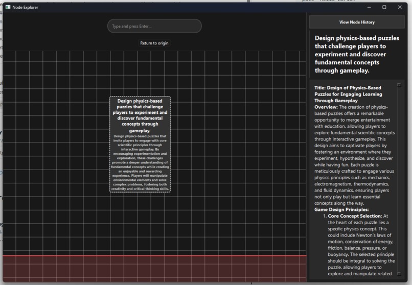Click the 'Game Design Principles:' heading
This screenshot has width=412, height=285.
pyautogui.click(x=341, y=209)
